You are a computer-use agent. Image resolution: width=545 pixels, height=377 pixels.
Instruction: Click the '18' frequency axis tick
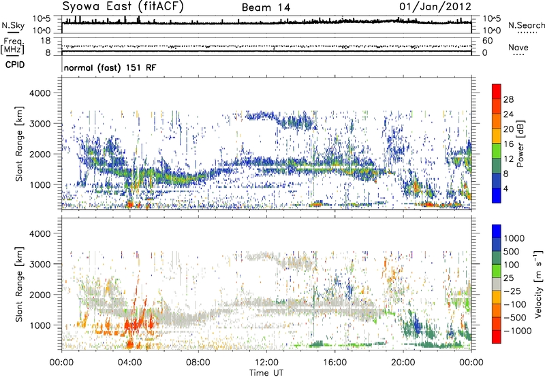coord(46,40)
